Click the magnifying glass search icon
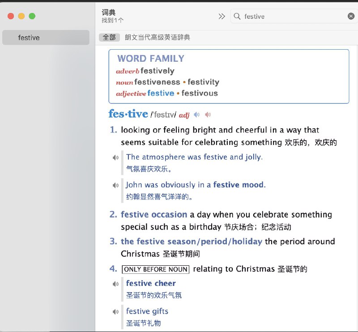The height and width of the screenshot is (332, 358). (237, 17)
